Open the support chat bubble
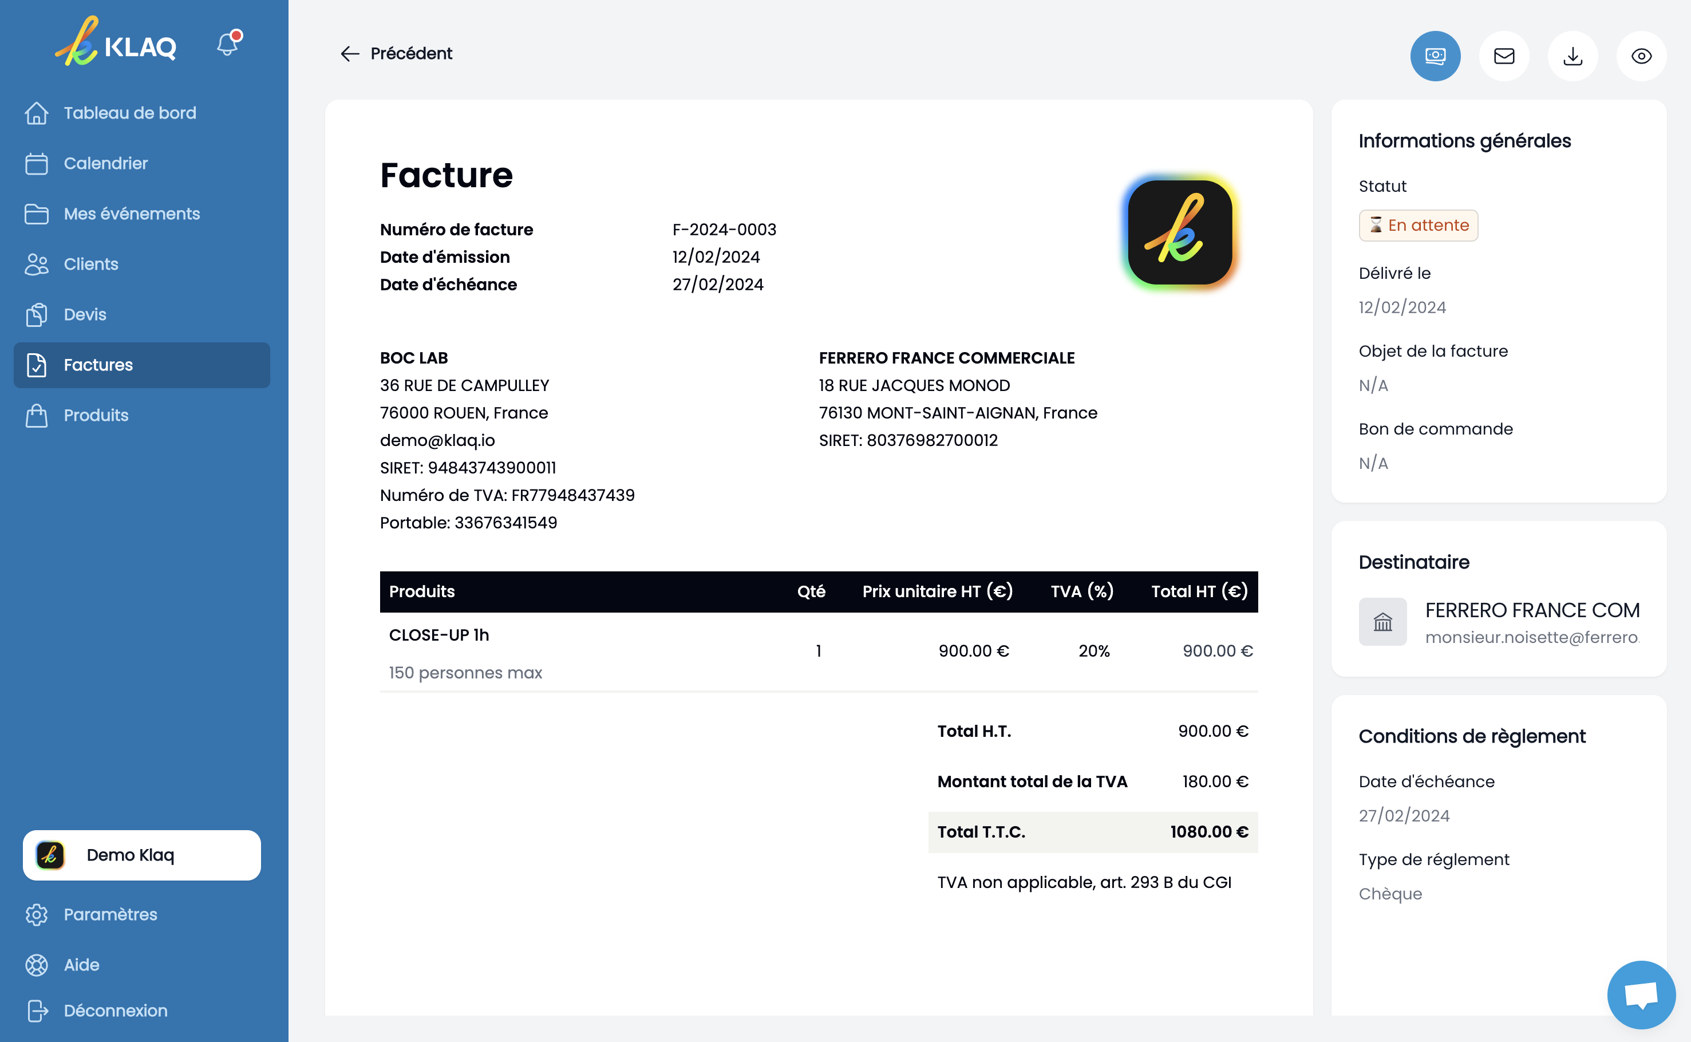 1641,994
